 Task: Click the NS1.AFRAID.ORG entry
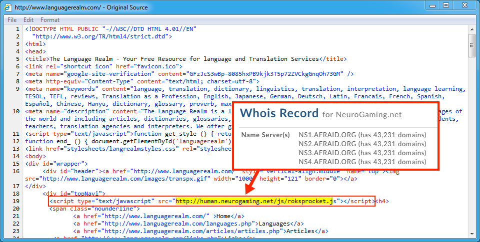[362, 135]
